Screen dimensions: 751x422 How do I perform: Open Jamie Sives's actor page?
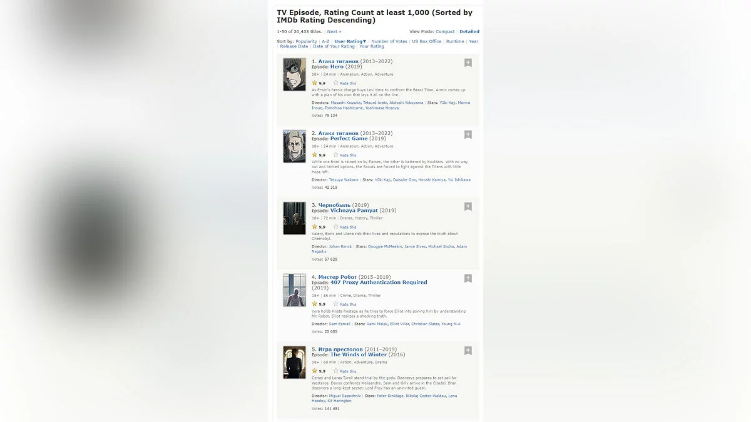(415, 246)
